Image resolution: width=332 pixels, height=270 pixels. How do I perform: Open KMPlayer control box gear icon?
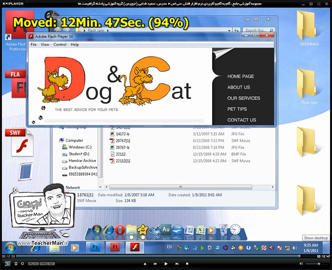point(22,263)
